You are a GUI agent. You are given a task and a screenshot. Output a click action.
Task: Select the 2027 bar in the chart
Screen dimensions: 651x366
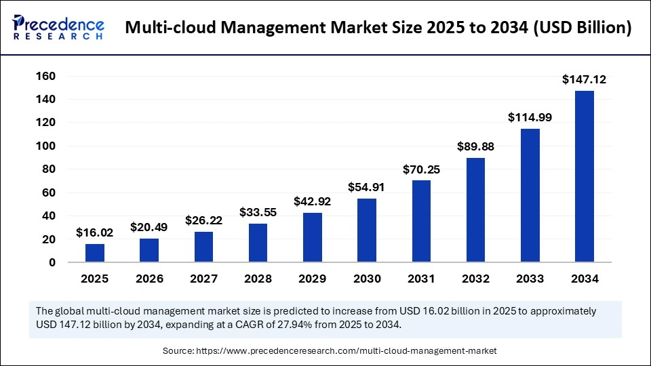pos(203,247)
